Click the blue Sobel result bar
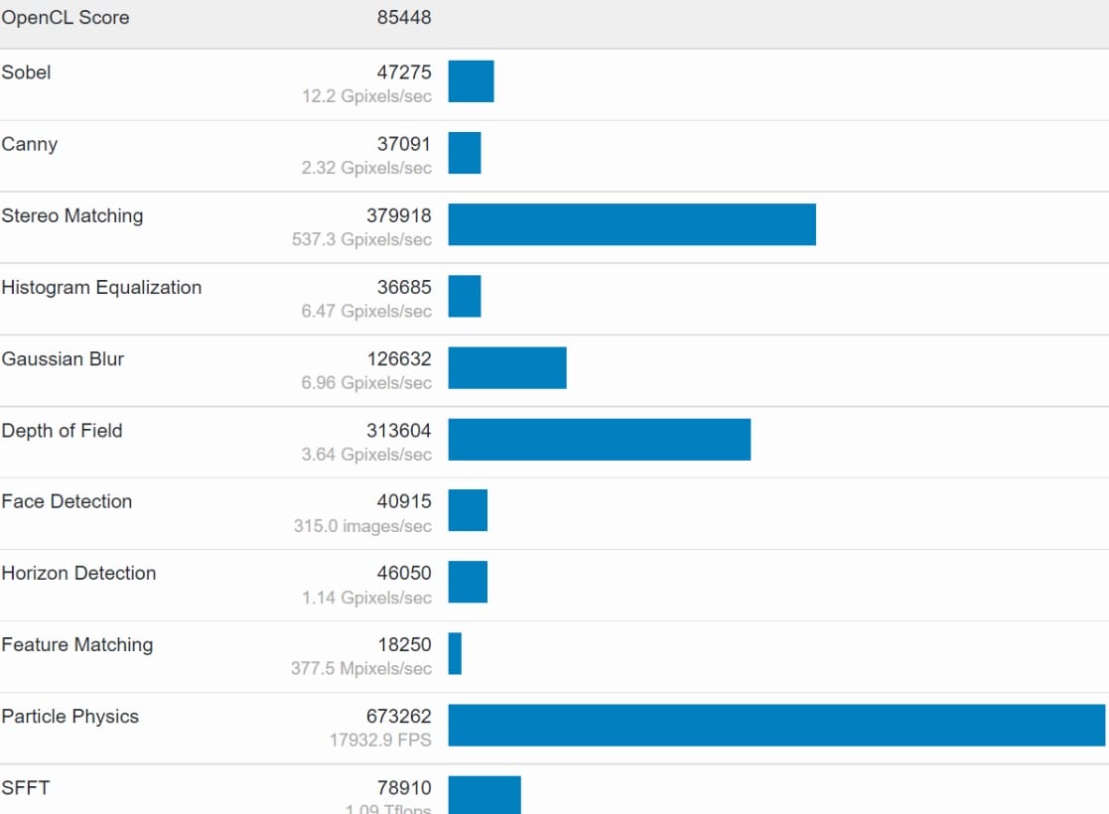The image size is (1109, 814). [471, 81]
